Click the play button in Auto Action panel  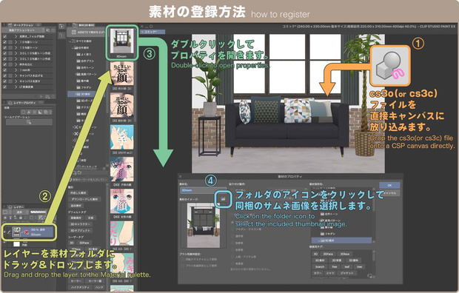(41, 96)
